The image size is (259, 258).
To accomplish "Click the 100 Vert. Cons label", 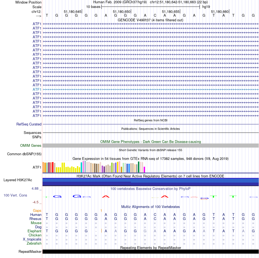I will pyautogui.click(x=15, y=195).
